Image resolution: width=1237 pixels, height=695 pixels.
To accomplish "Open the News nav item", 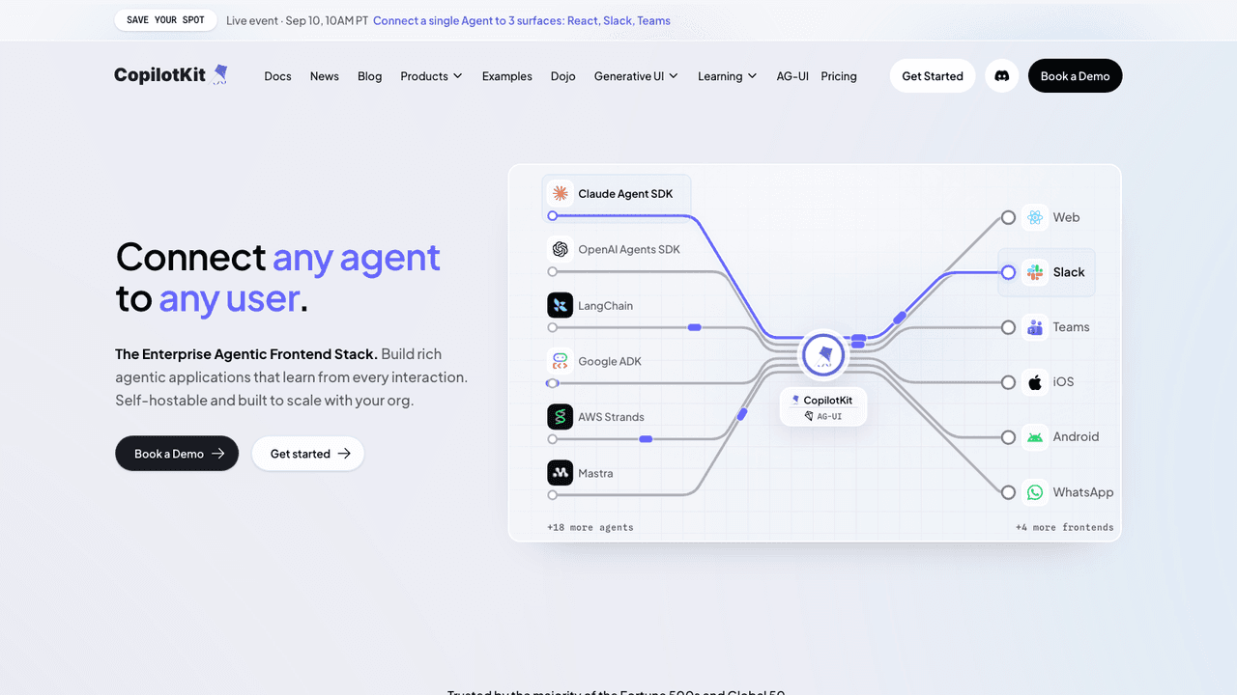I will click(325, 76).
